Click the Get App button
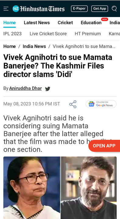Viewport: 120px width, 219px height. [100, 9]
